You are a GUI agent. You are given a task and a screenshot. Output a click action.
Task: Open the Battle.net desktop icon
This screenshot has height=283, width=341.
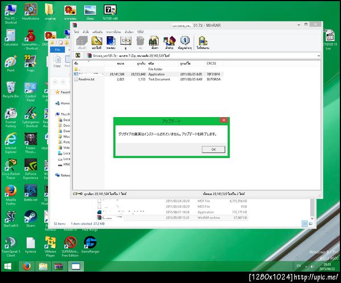tap(31, 193)
